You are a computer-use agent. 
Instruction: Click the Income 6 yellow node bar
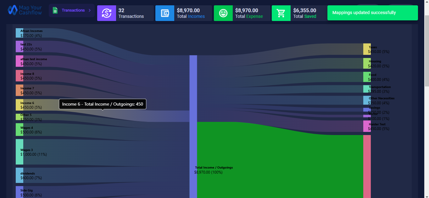pyautogui.click(x=19, y=105)
